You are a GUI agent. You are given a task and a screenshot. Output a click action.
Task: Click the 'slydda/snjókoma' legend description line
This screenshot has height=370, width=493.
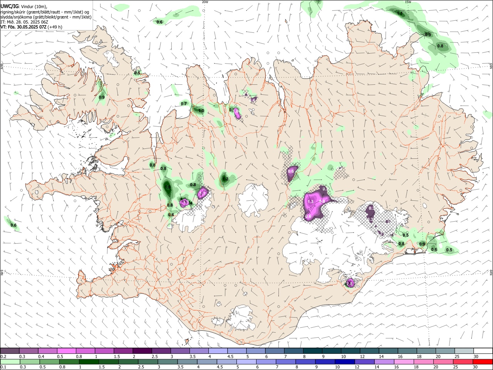[46, 17]
